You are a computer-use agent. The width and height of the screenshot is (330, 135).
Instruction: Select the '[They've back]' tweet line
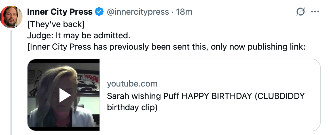click(56, 24)
